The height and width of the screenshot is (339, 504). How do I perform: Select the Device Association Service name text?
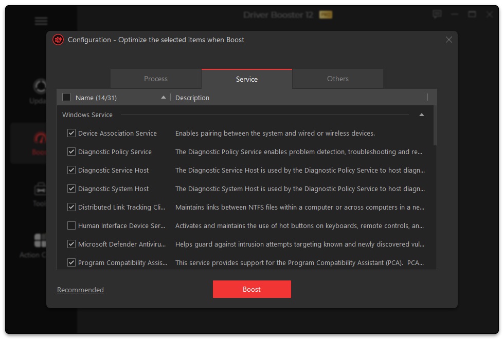tap(117, 133)
